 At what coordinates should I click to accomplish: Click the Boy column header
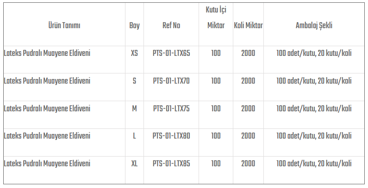tap(134, 26)
